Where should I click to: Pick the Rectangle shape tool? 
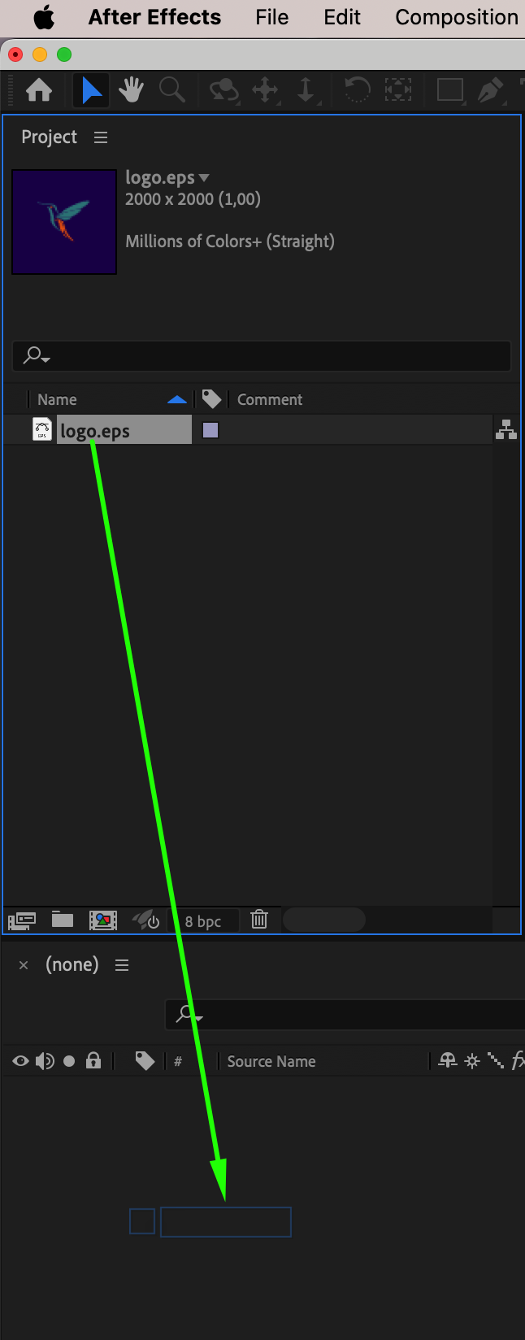pyautogui.click(x=450, y=90)
